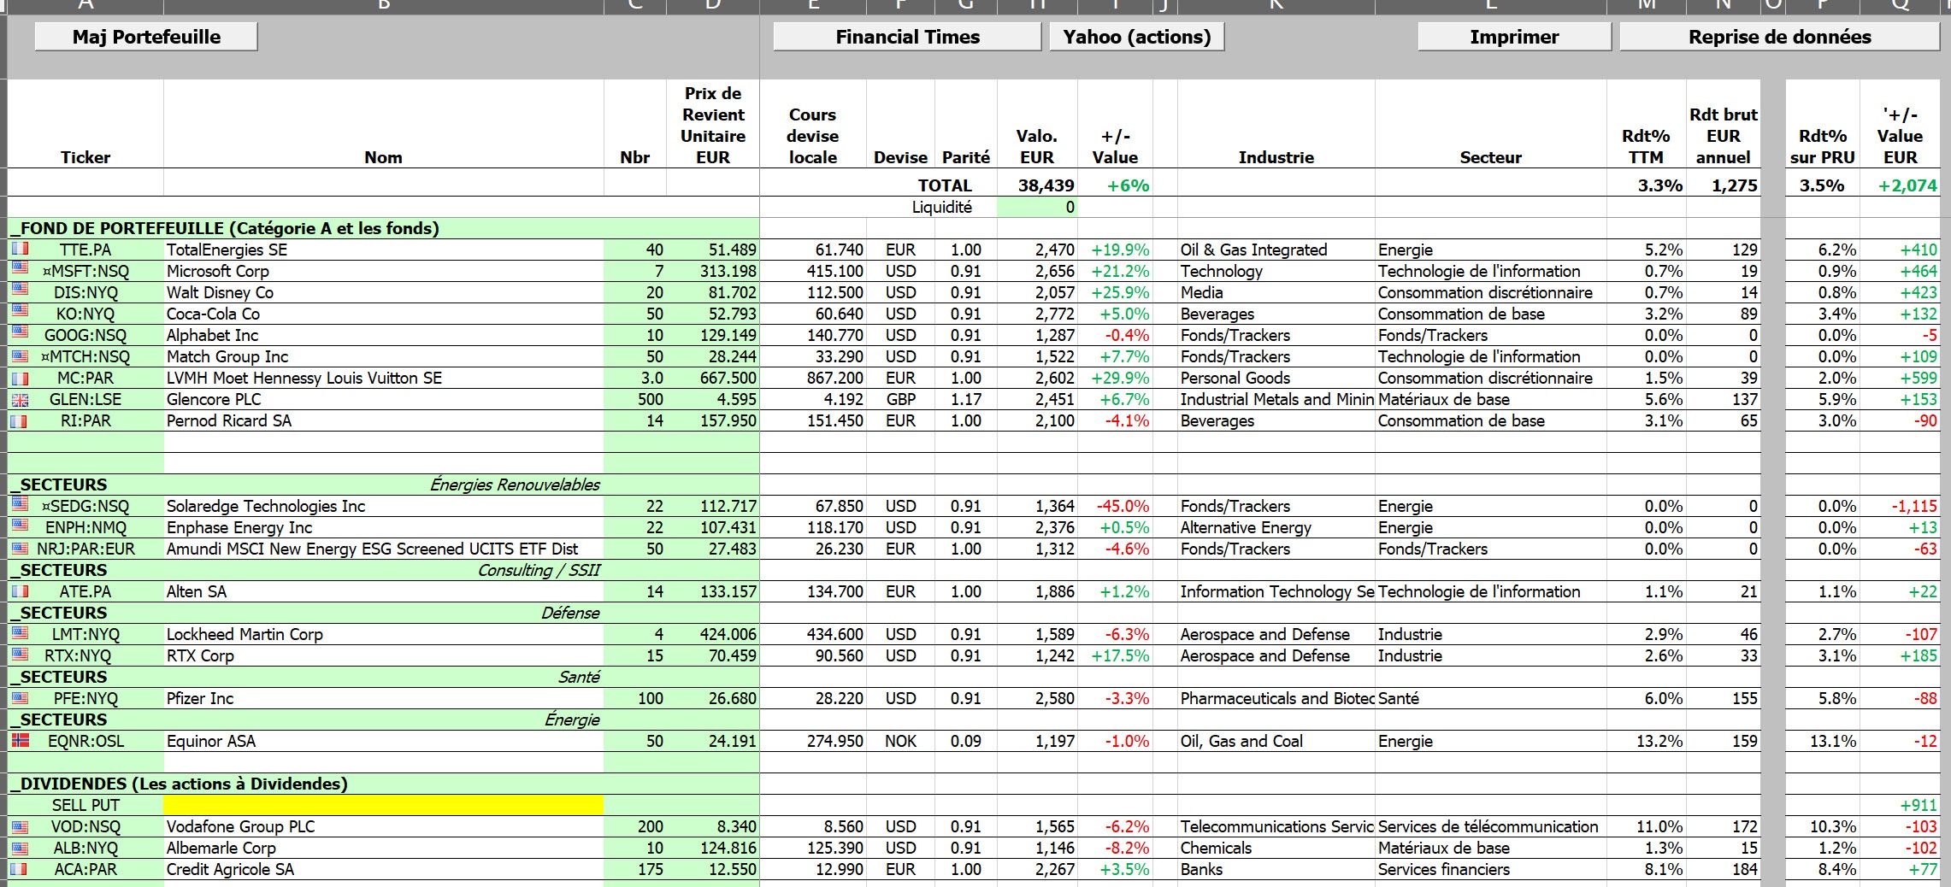Select the TOTAL valuation 38,439 cell
This screenshot has width=1951, height=887.
click(x=1037, y=185)
